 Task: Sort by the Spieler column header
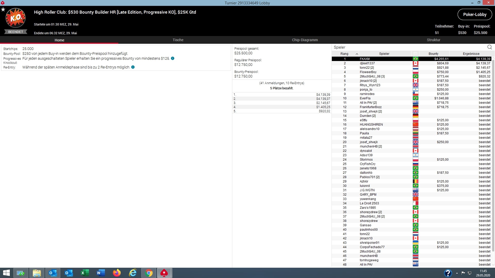384,54
